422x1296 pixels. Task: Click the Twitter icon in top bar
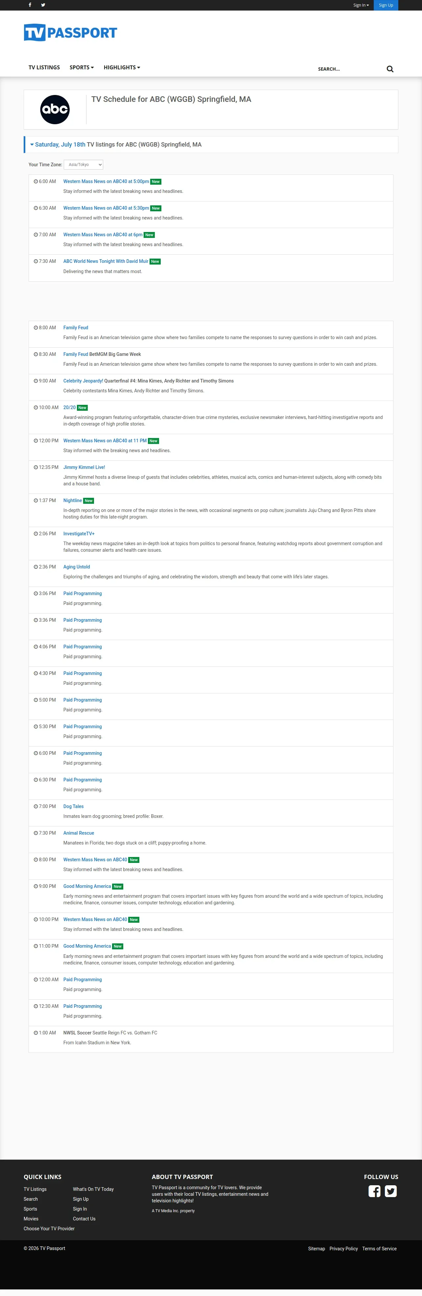click(43, 5)
